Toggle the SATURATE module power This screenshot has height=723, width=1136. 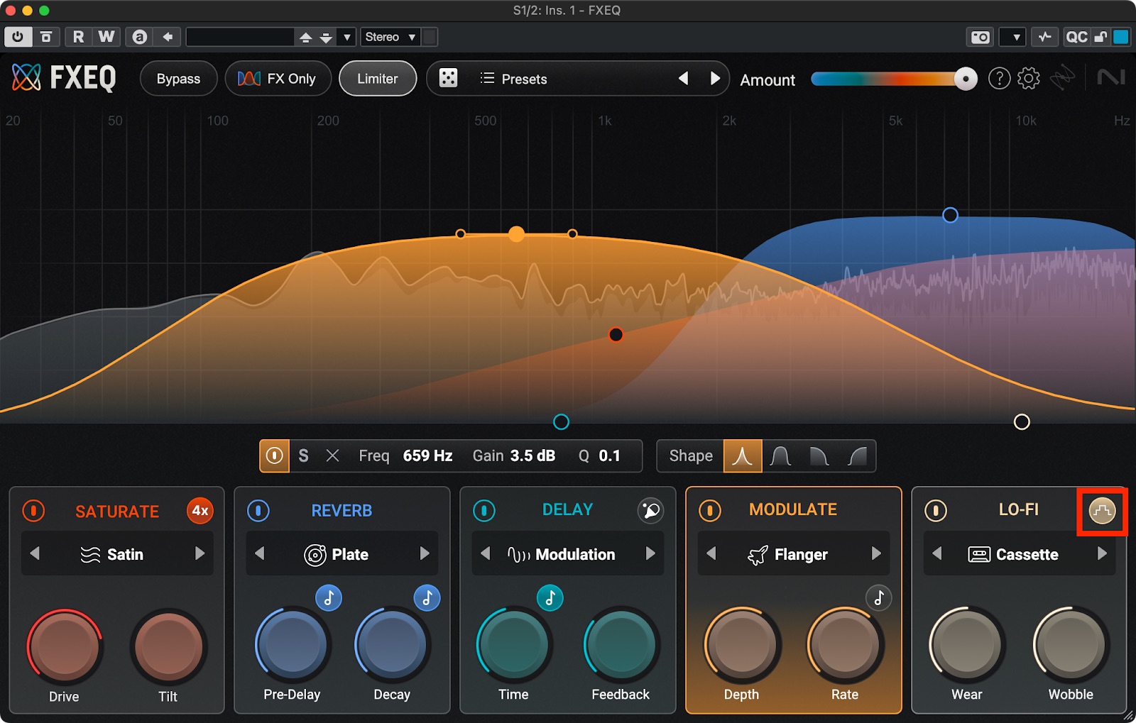coord(33,511)
